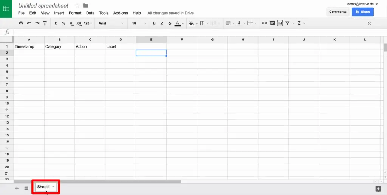Viewport: 387px width, 195px height.
Task: Open the Help menu
Action: pos(137,13)
